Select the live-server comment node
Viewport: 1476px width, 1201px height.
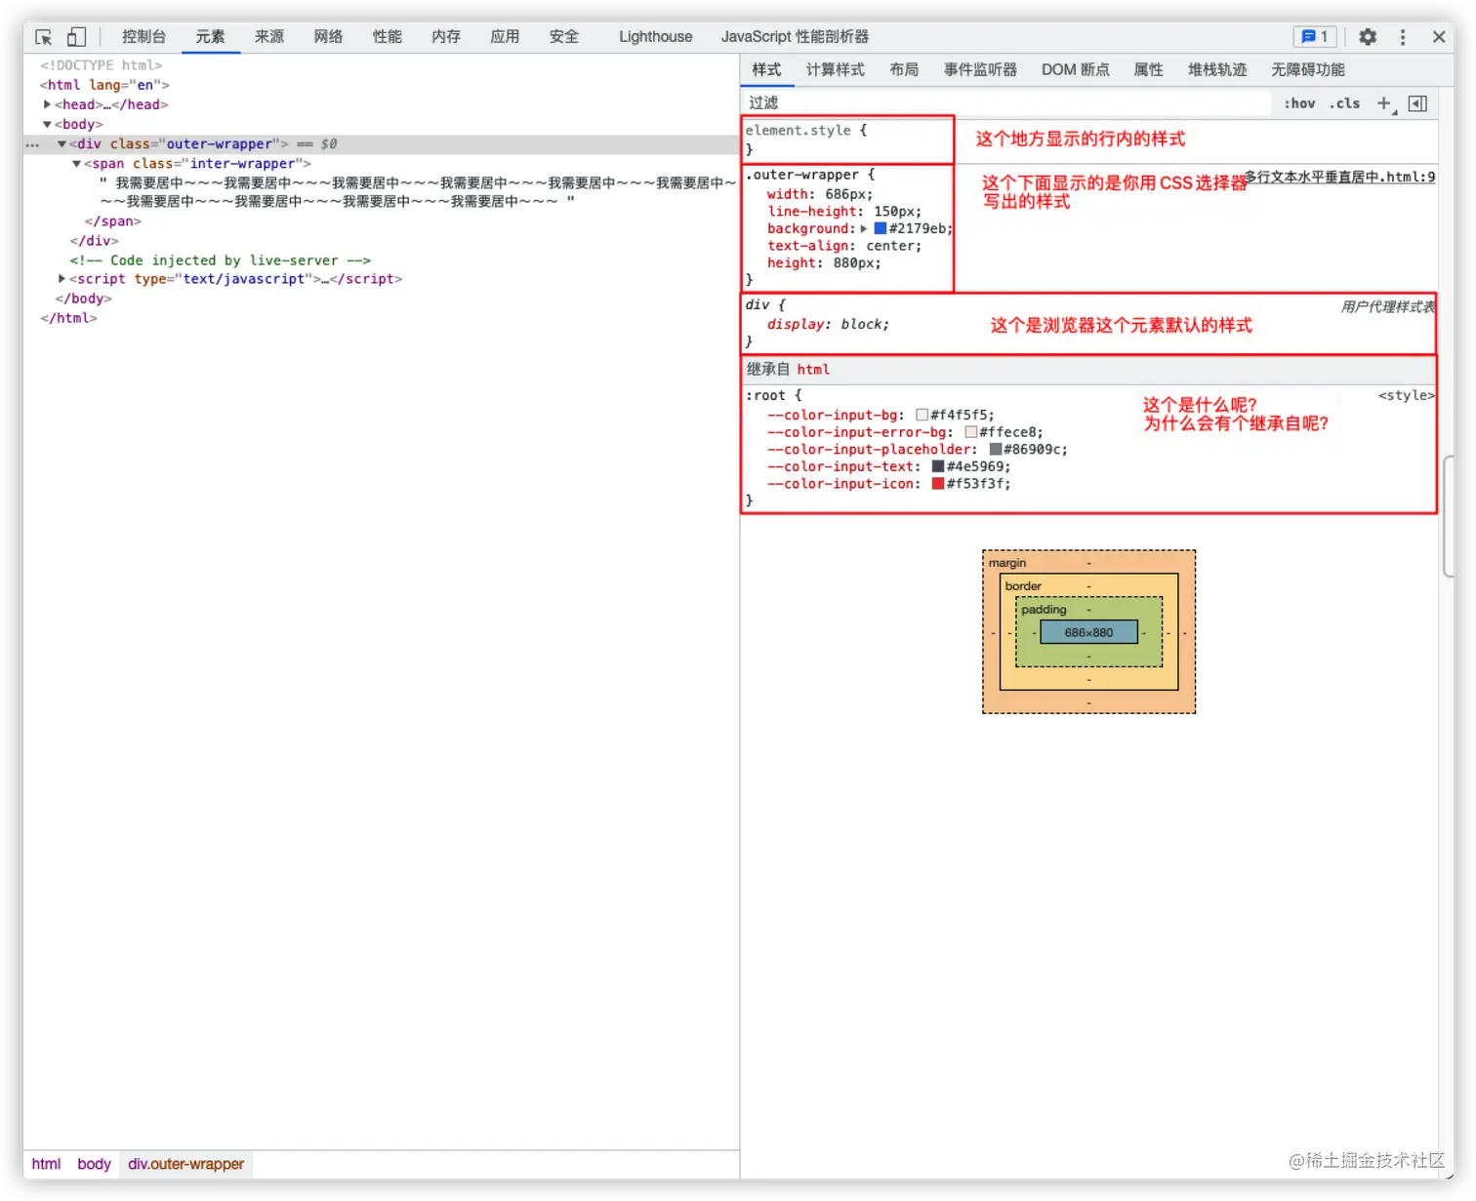tap(220, 260)
